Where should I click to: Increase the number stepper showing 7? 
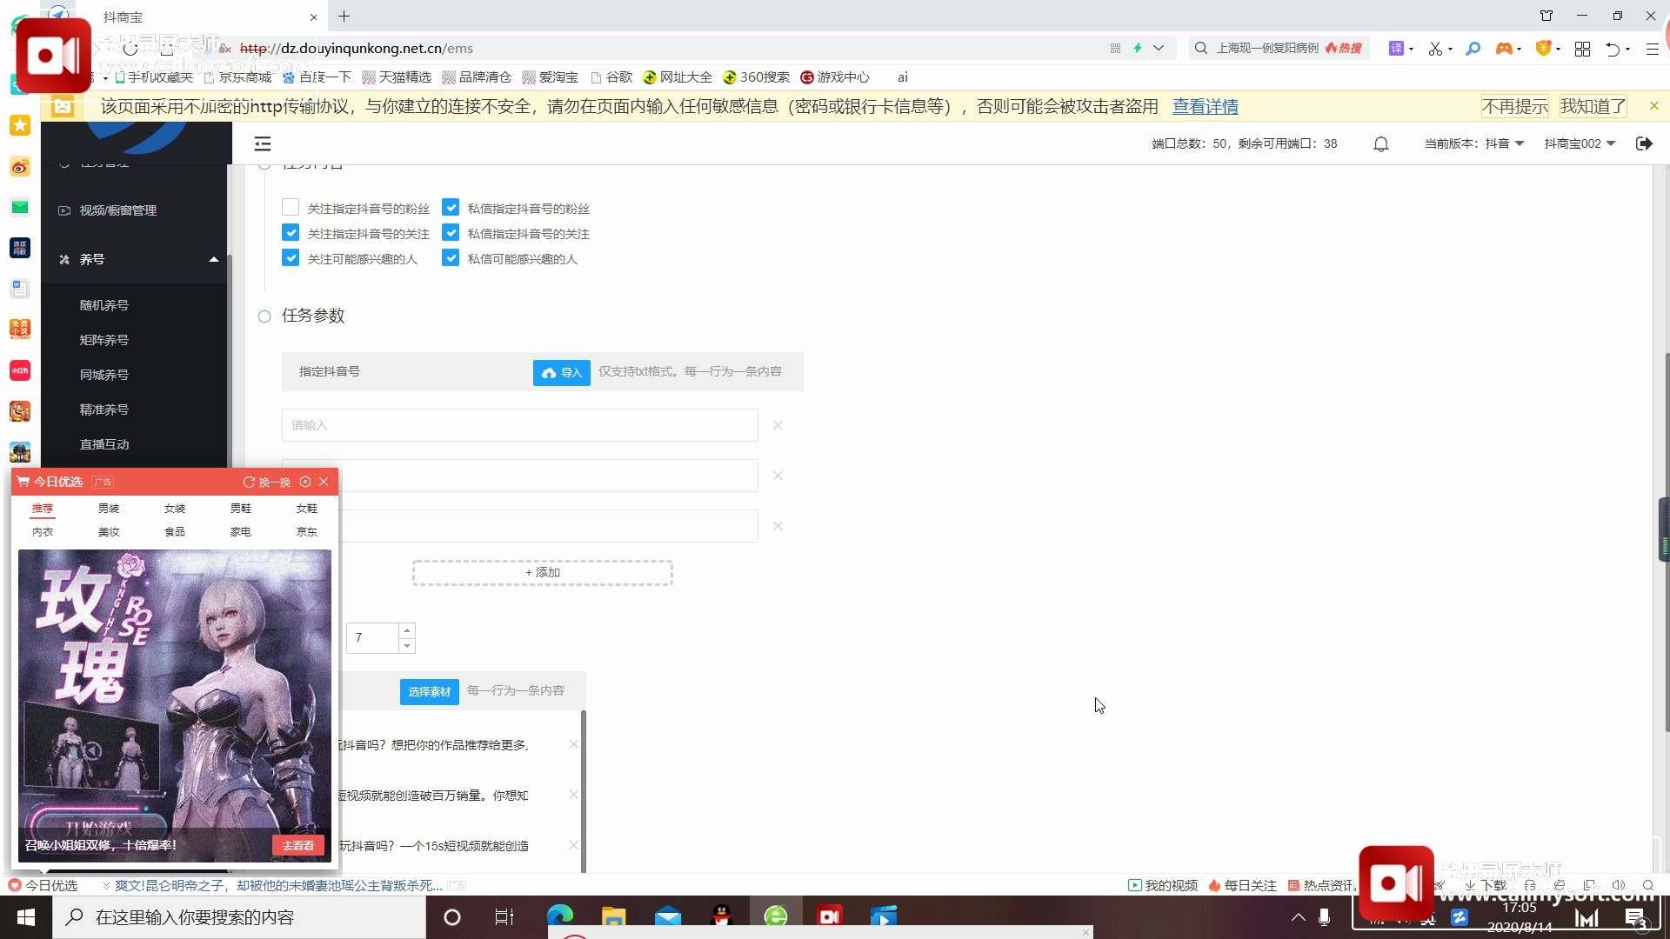pos(407,629)
